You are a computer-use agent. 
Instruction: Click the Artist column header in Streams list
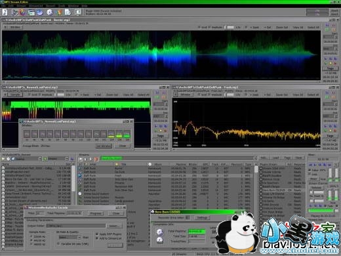coord(92,164)
